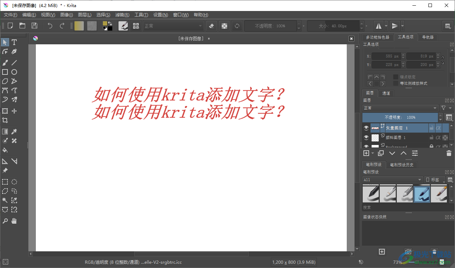Create a new document from toolbar
The image size is (455, 268).
pos(10,26)
